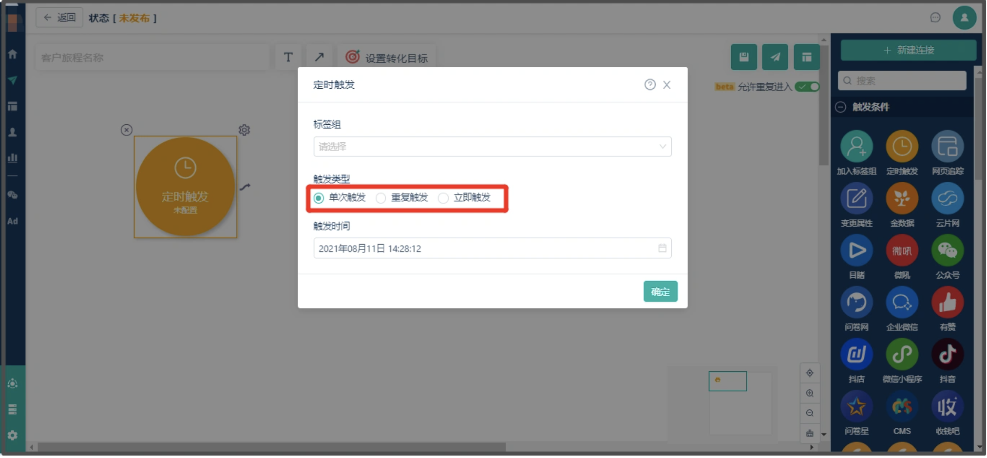Select the 网页追踪 trigger icon
987x458 pixels.
click(949, 147)
